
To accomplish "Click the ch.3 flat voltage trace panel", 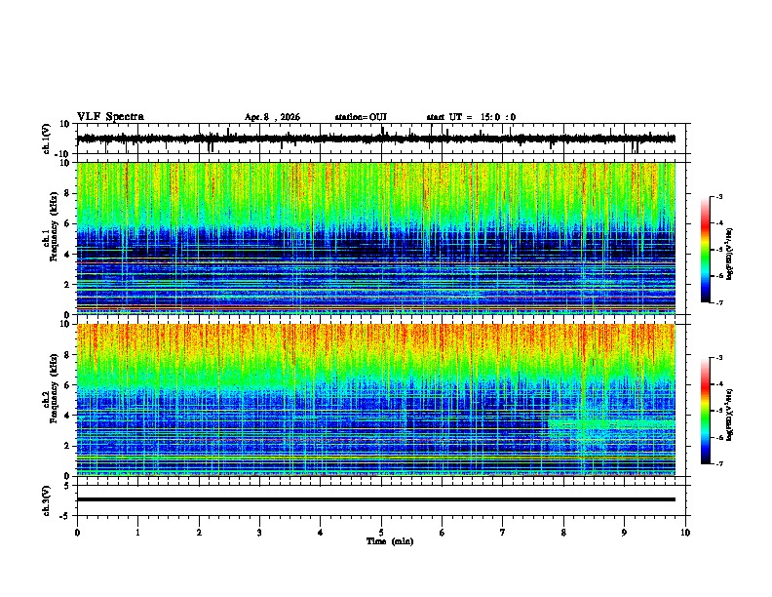I will [381, 500].
